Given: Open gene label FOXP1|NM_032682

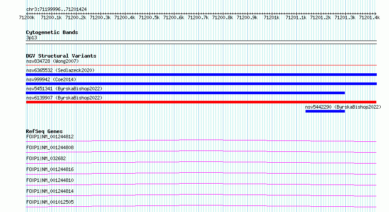Looking at the screenshot, I should point(46,158).
